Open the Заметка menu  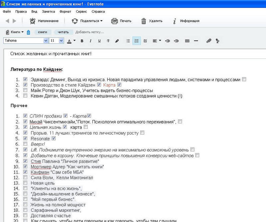(48, 12)
